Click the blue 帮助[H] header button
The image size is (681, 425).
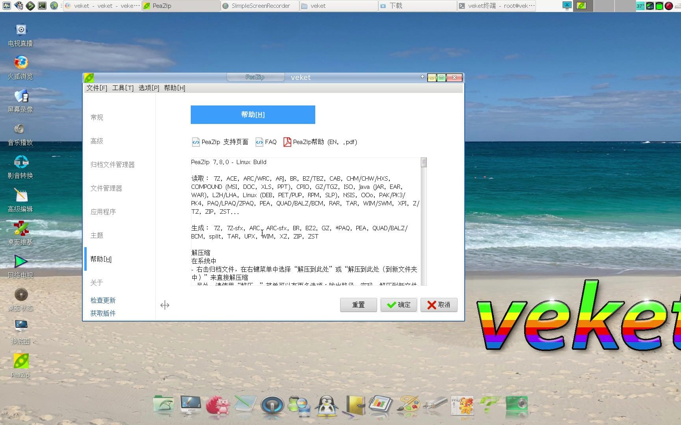coord(253,115)
